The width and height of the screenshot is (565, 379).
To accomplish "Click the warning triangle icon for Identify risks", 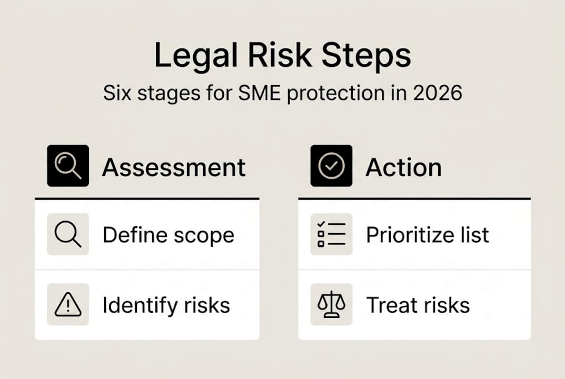I will click(x=68, y=305).
